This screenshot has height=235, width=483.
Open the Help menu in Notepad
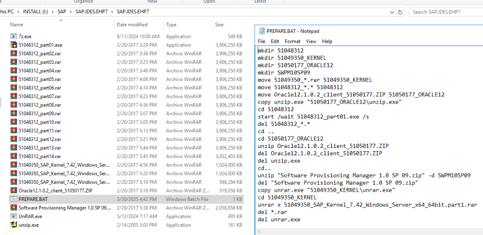coord(327,41)
